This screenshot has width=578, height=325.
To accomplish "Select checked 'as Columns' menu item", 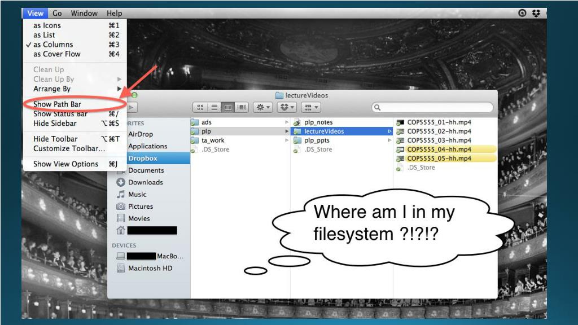I will pos(75,45).
